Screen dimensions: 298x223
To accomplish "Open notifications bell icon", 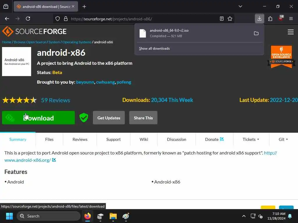I will click(290, 216).
